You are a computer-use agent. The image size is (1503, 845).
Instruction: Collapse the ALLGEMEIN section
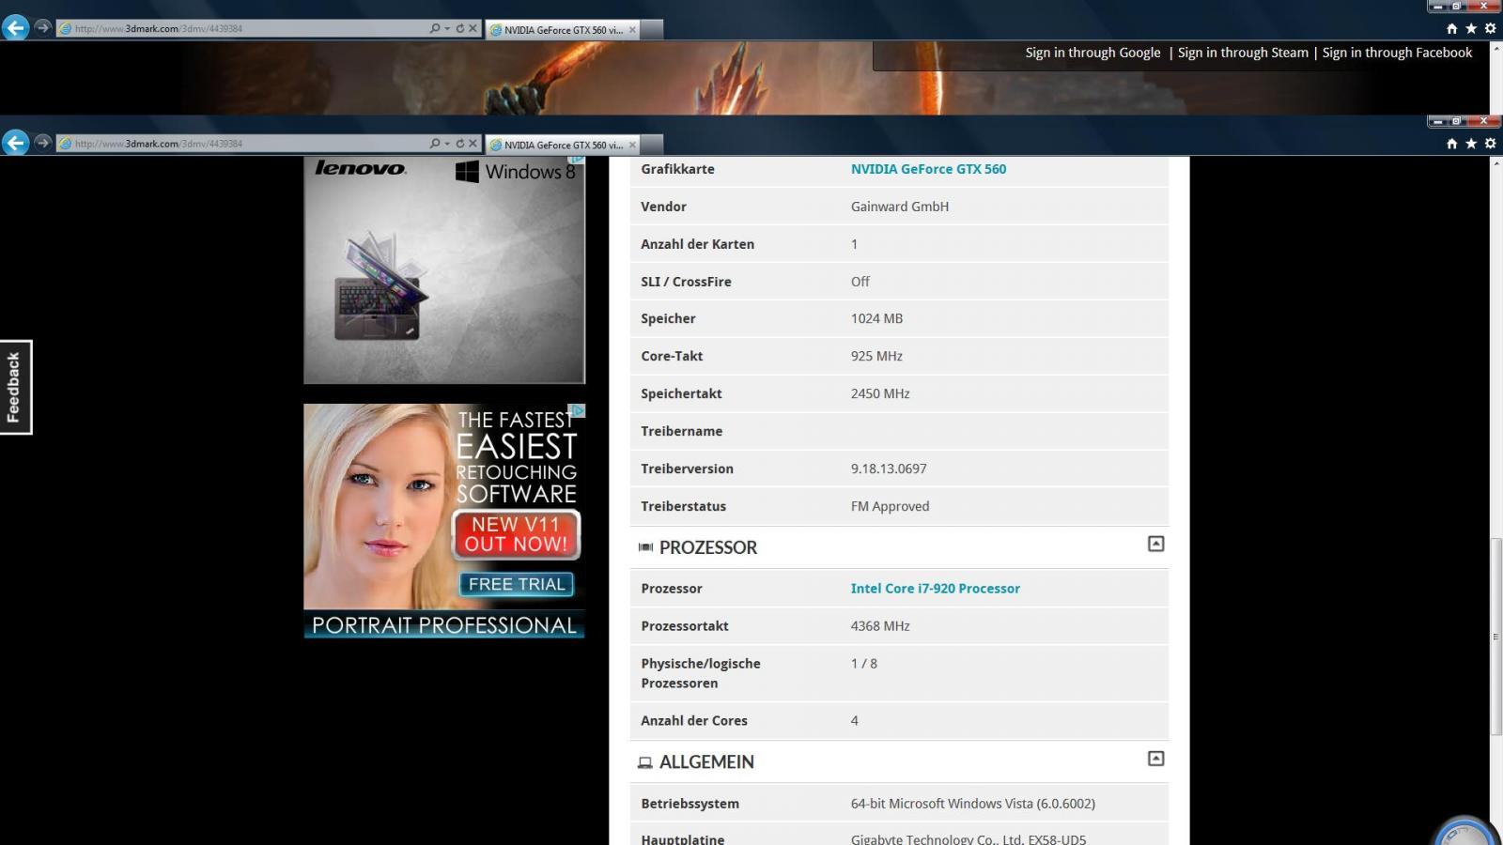[x=1156, y=759]
